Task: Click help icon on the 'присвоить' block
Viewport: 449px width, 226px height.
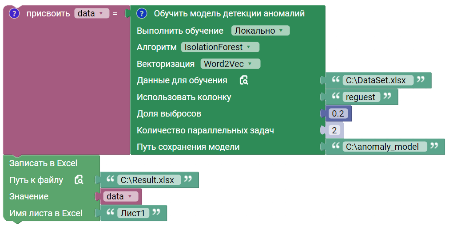Action: click(14, 13)
